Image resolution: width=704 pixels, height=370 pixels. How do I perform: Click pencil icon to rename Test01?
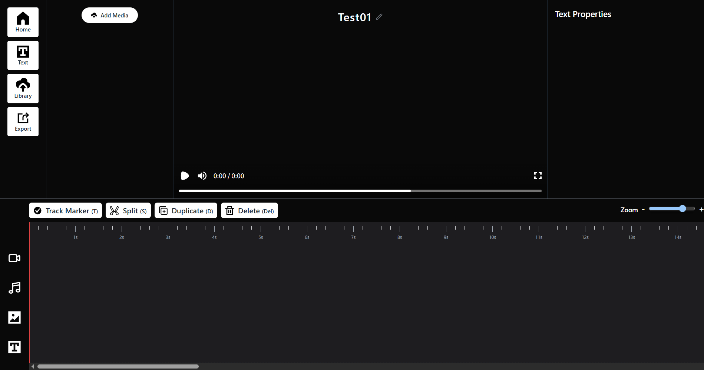(379, 17)
